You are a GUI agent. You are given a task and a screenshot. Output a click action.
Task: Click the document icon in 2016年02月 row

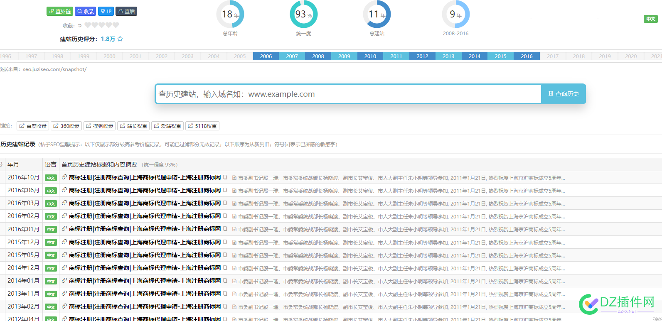click(234, 216)
